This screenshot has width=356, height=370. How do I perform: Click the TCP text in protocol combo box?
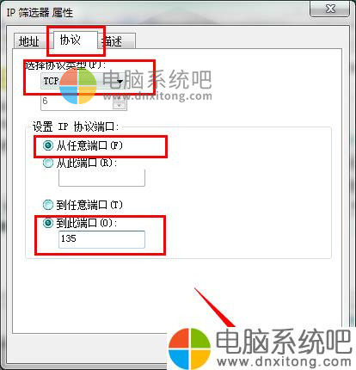coord(51,81)
